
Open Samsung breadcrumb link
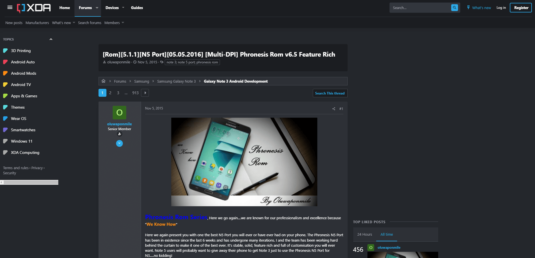coord(142,81)
